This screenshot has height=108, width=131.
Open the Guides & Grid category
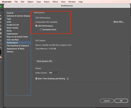(x=18, y=25)
